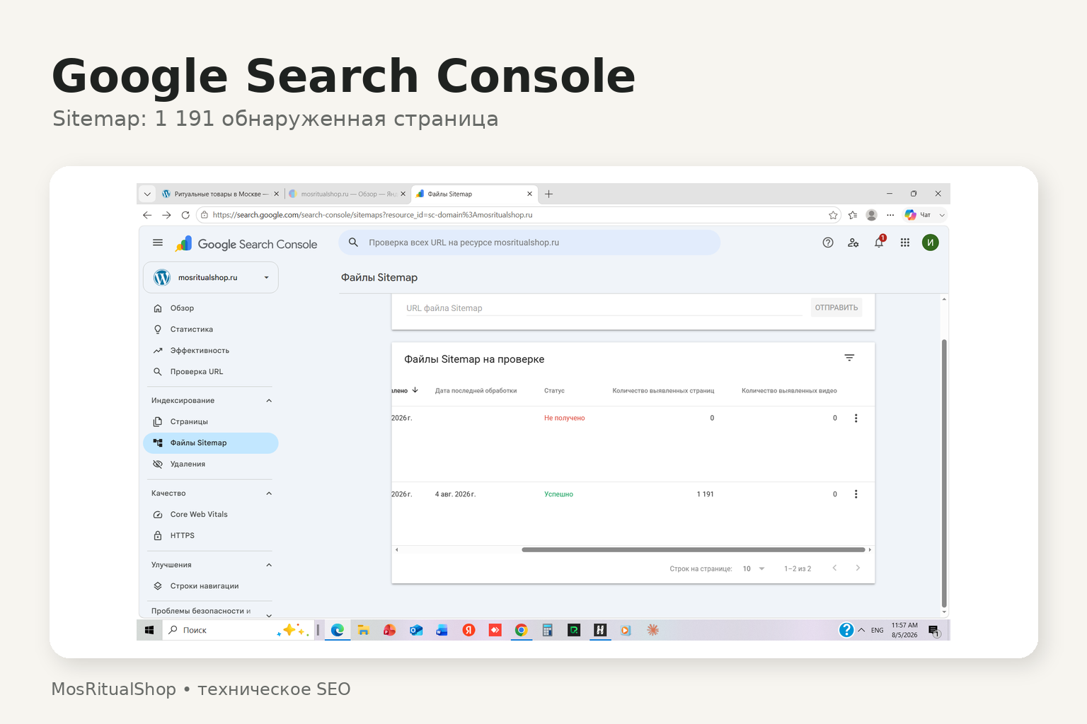Click the ОТПРАВИТЬ button

pyautogui.click(x=836, y=308)
